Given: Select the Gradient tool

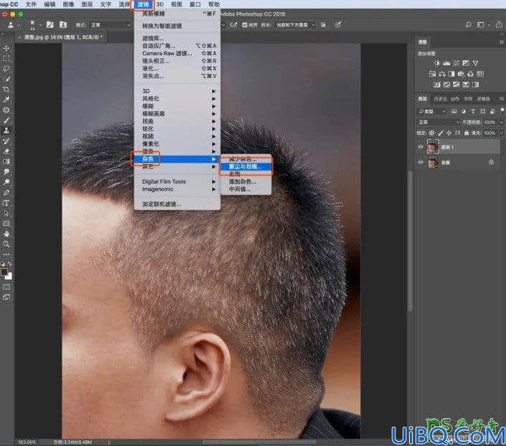Looking at the screenshot, I should pos(6,161).
